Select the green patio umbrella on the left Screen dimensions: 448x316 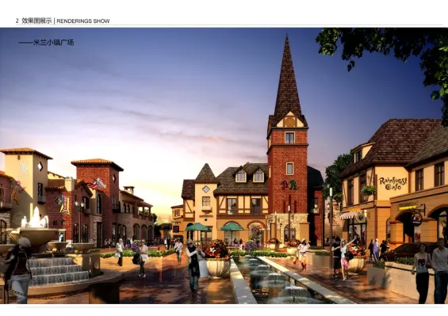click(197, 227)
